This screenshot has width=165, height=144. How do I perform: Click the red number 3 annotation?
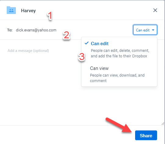coord(81,57)
